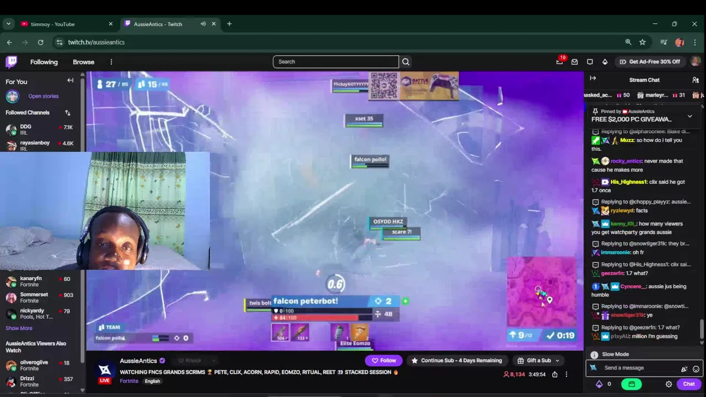Open Chrome three-dot menu

tap(694, 42)
